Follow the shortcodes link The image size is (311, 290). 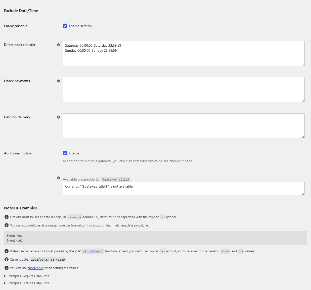click(35, 268)
